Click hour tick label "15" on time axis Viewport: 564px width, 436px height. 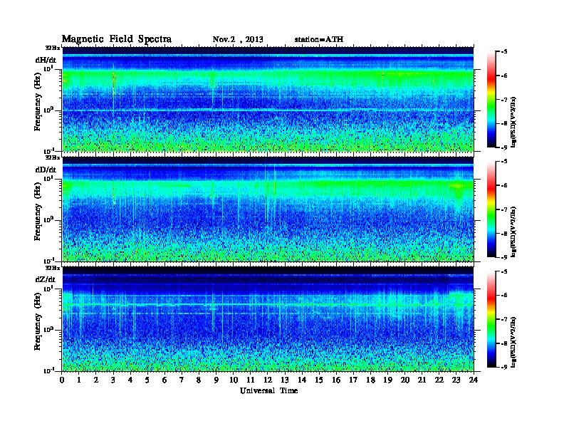click(x=319, y=380)
